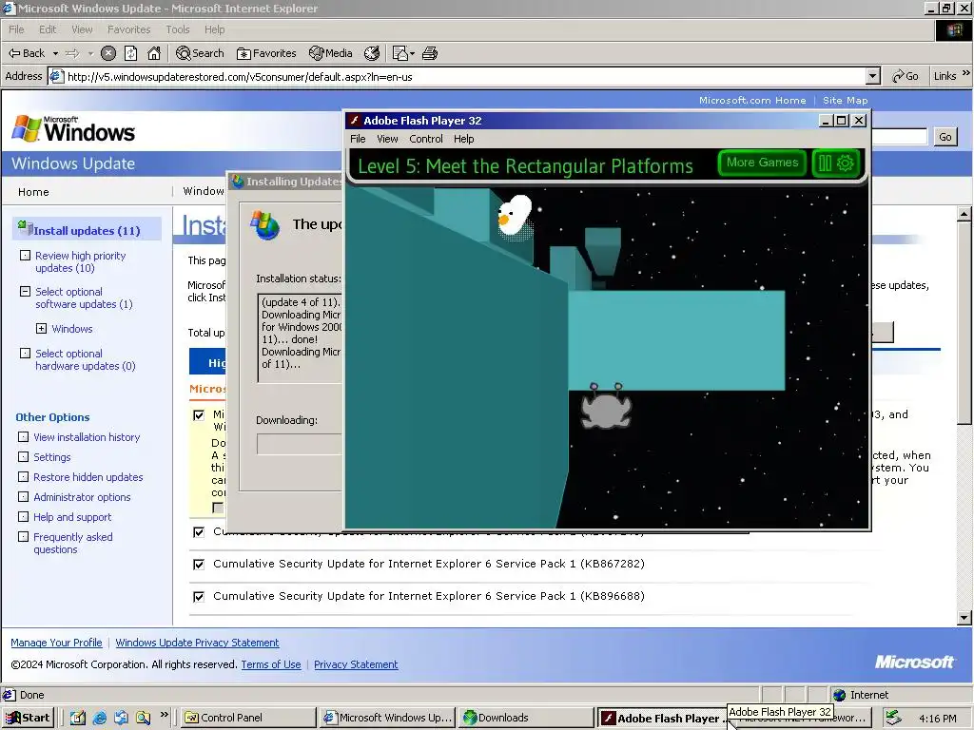
Task: Uncheck the KB867282 cumulative security update
Action: [x=199, y=565]
